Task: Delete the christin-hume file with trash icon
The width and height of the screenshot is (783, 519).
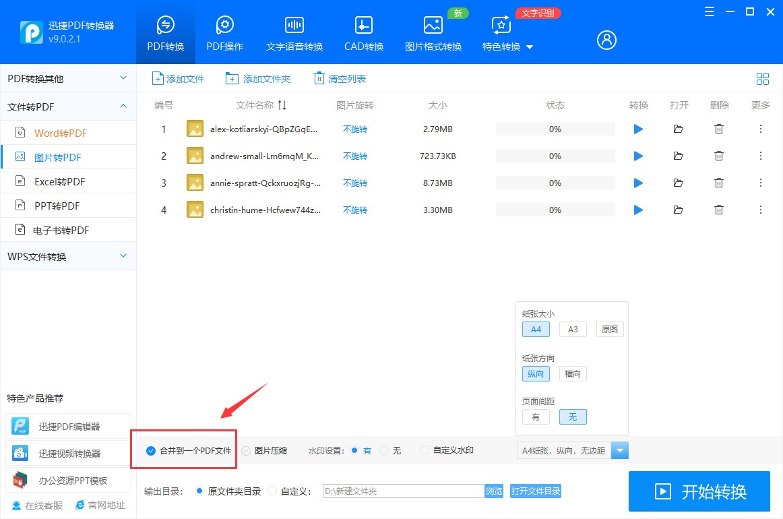Action: click(719, 210)
